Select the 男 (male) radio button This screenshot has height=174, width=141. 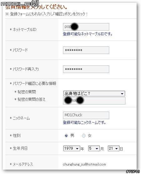coord(66,136)
